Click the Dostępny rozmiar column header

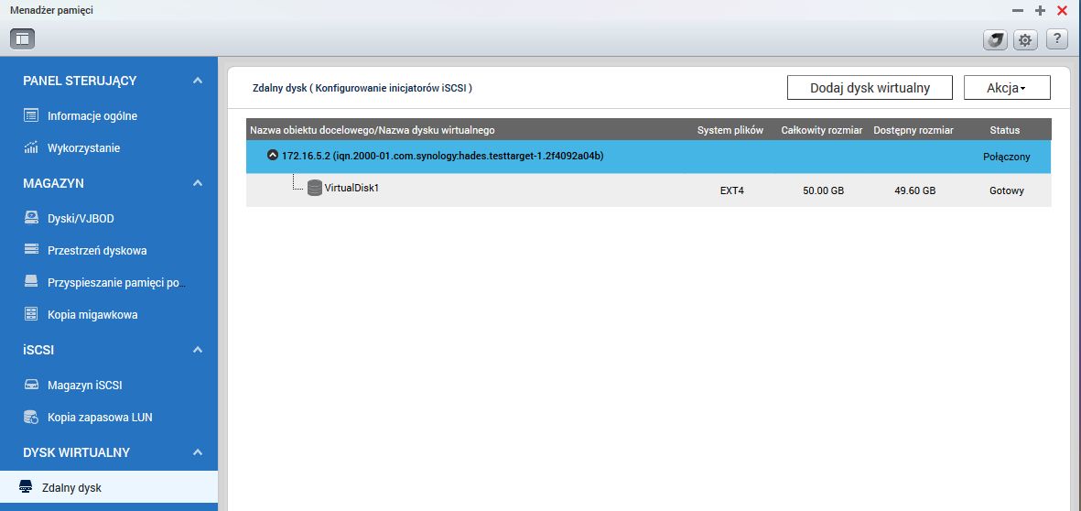[x=913, y=130]
